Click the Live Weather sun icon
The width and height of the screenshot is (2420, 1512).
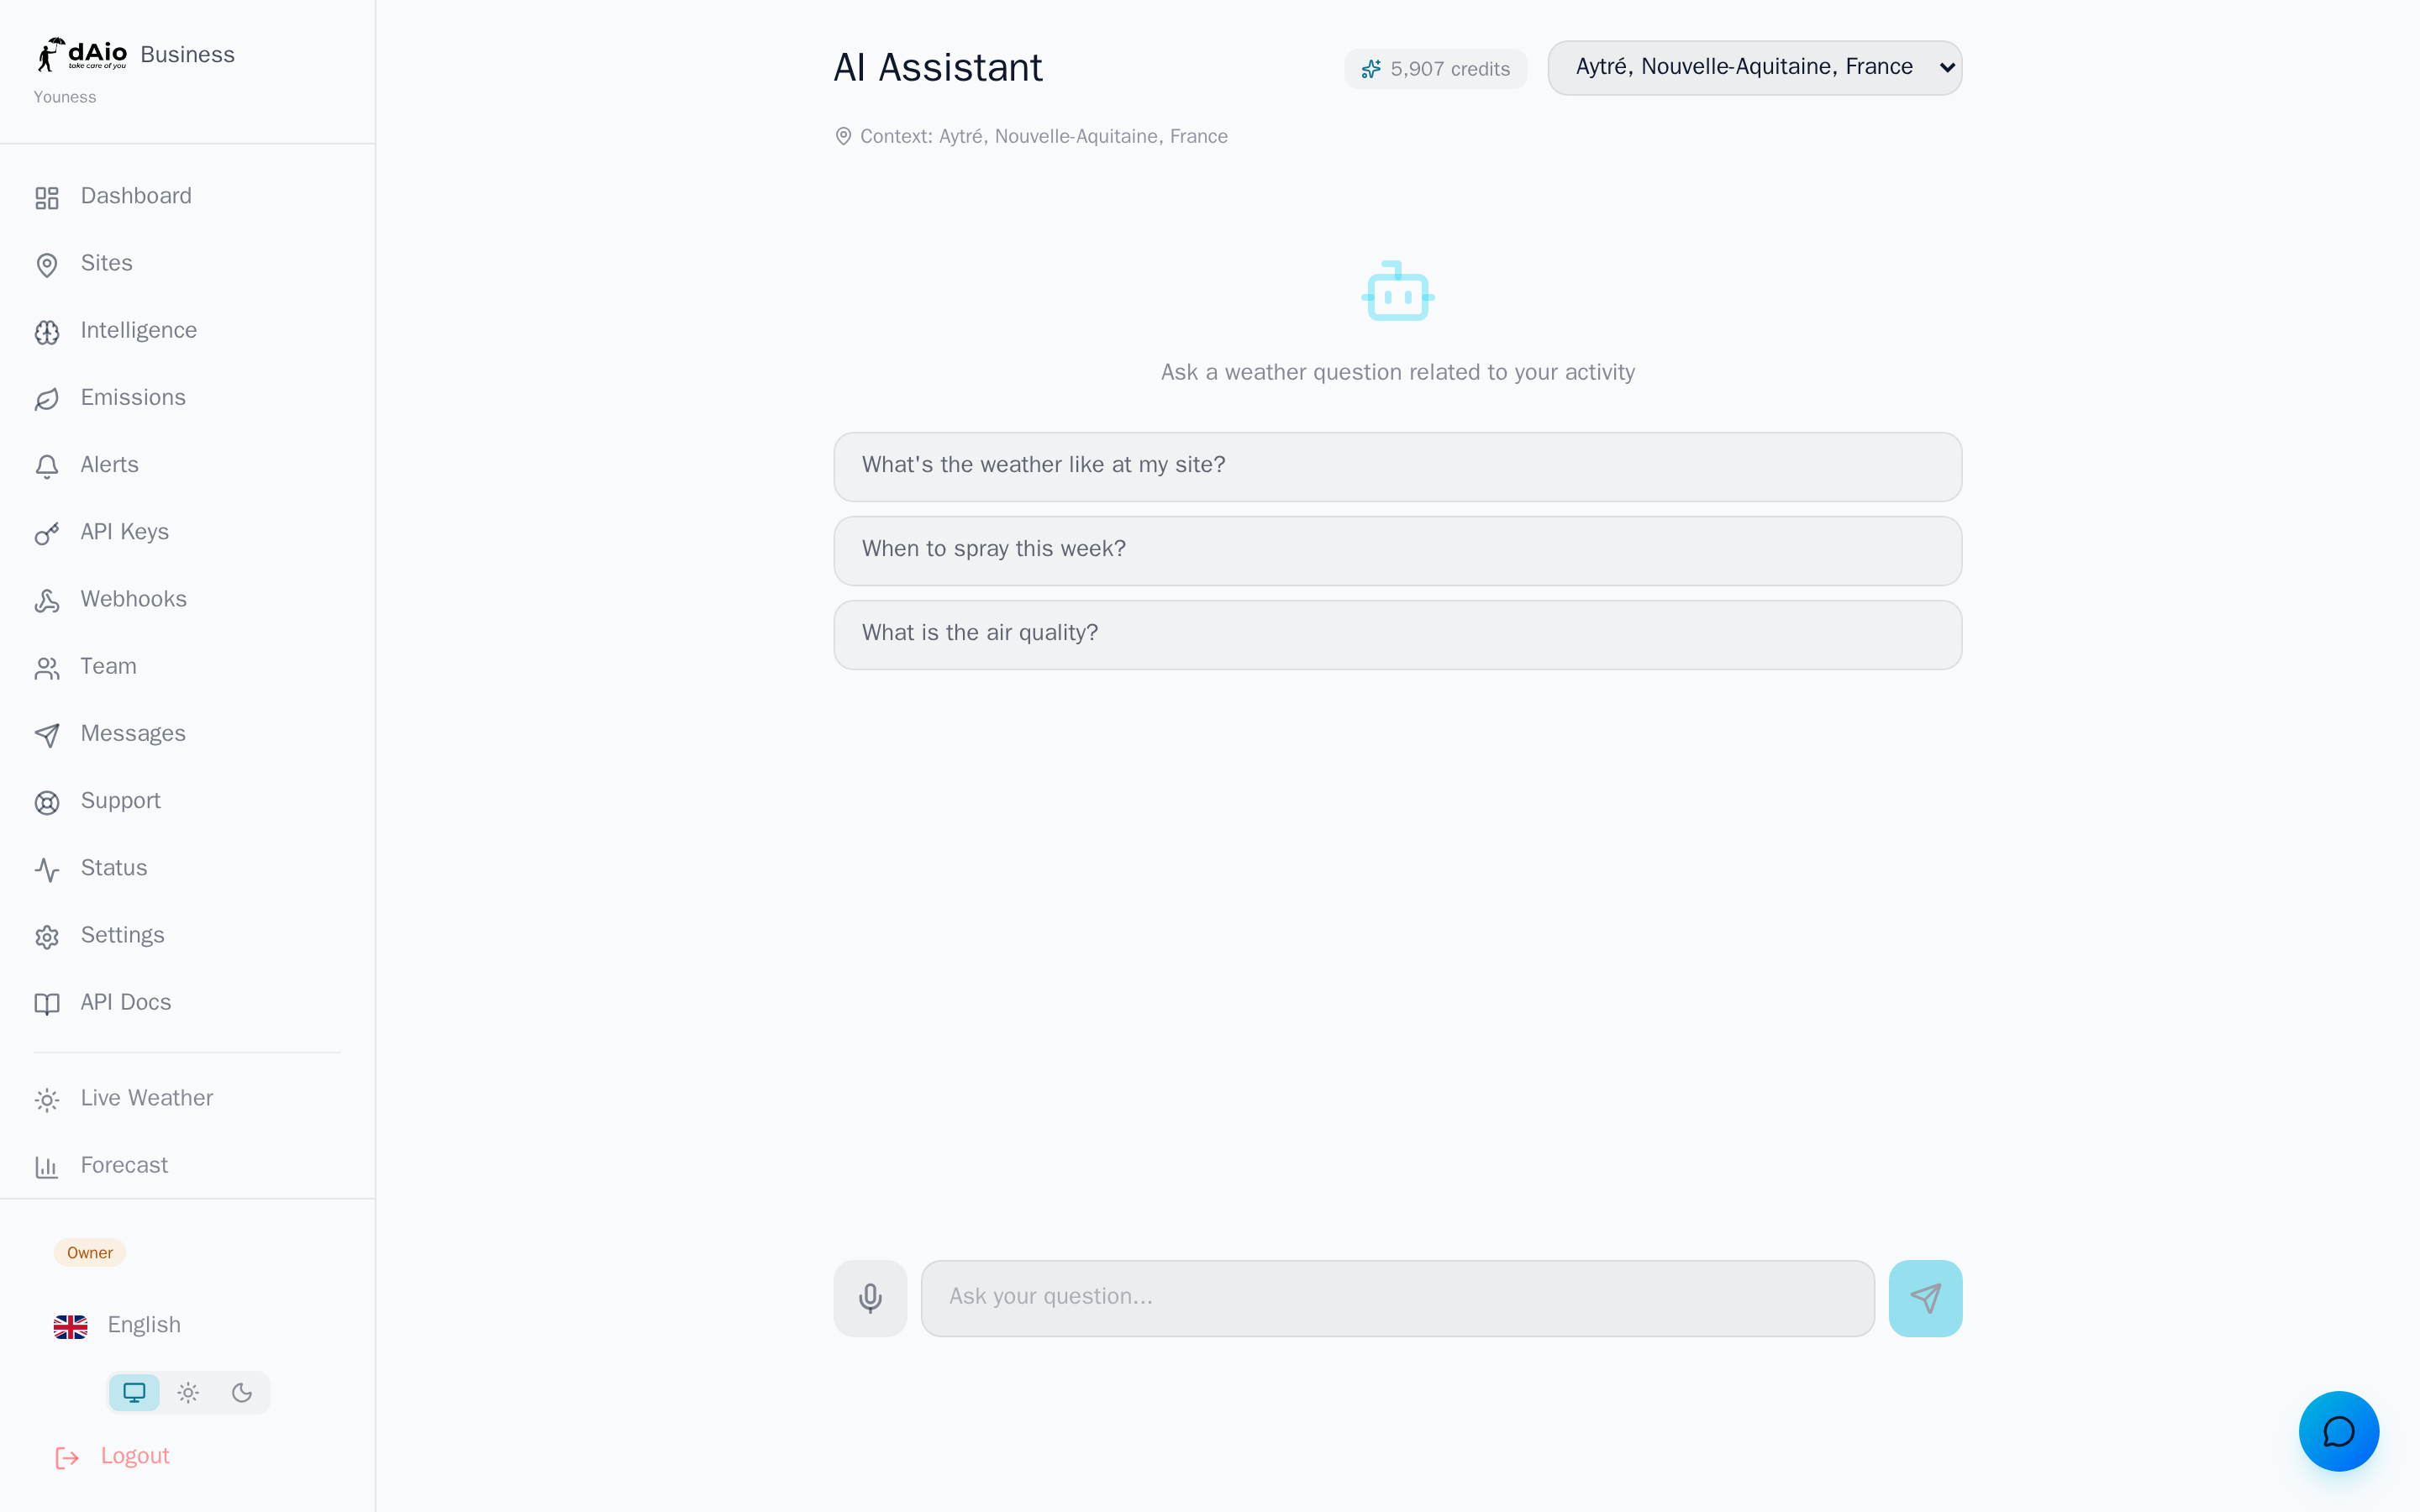[47, 1099]
